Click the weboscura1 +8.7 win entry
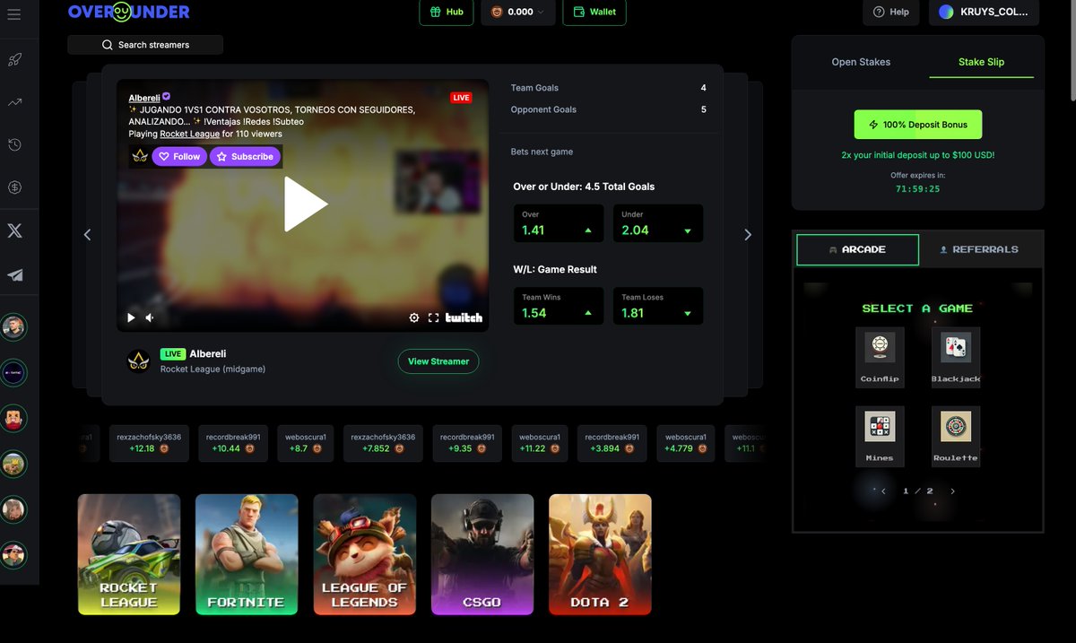The width and height of the screenshot is (1076, 643). (x=306, y=443)
